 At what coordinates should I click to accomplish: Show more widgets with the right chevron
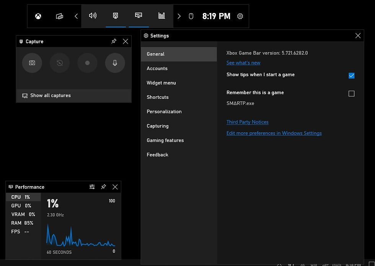(179, 16)
